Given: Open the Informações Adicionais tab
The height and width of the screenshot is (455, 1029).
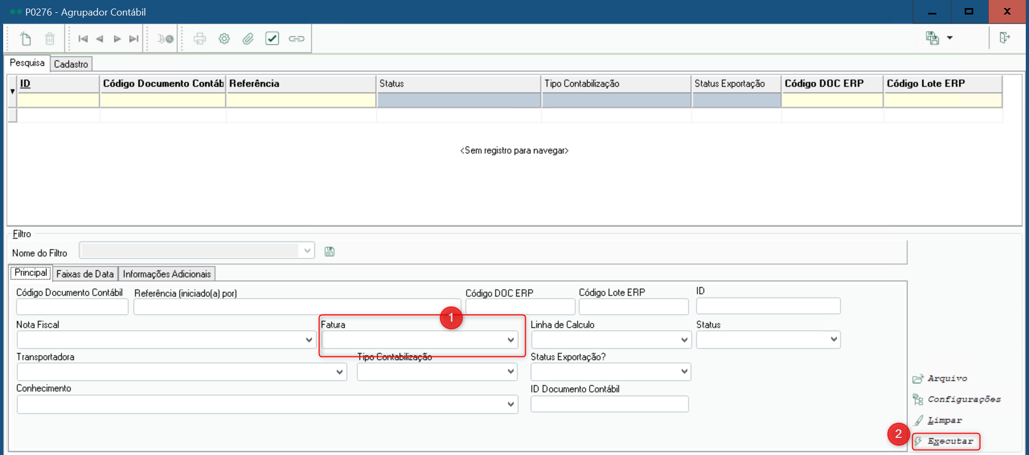Looking at the screenshot, I should click(x=167, y=274).
